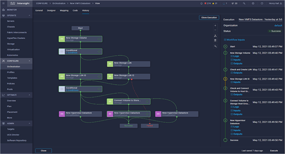The image size is (285, 154).
Task: Switch to the Mapping tab
Action: (x=64, y=10)
